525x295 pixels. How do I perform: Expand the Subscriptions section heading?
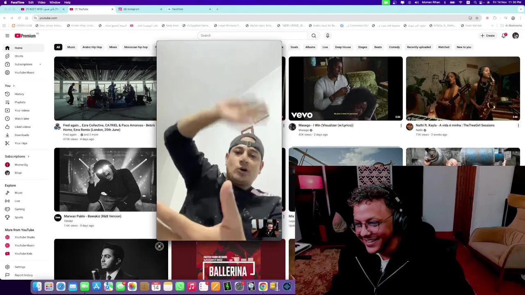click(17, 156)
